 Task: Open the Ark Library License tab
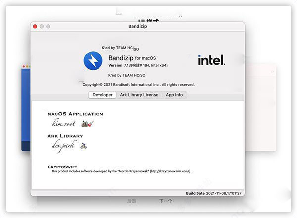point(139,95)
